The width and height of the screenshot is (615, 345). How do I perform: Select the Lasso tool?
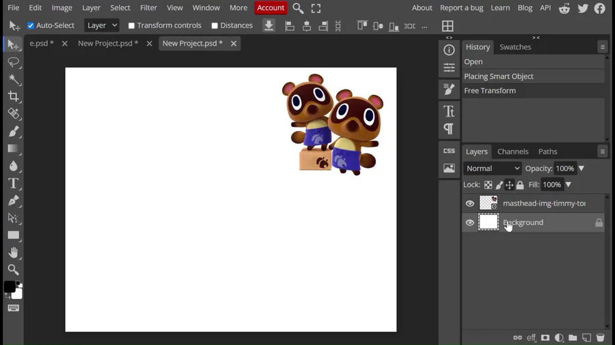pos(14,62)
